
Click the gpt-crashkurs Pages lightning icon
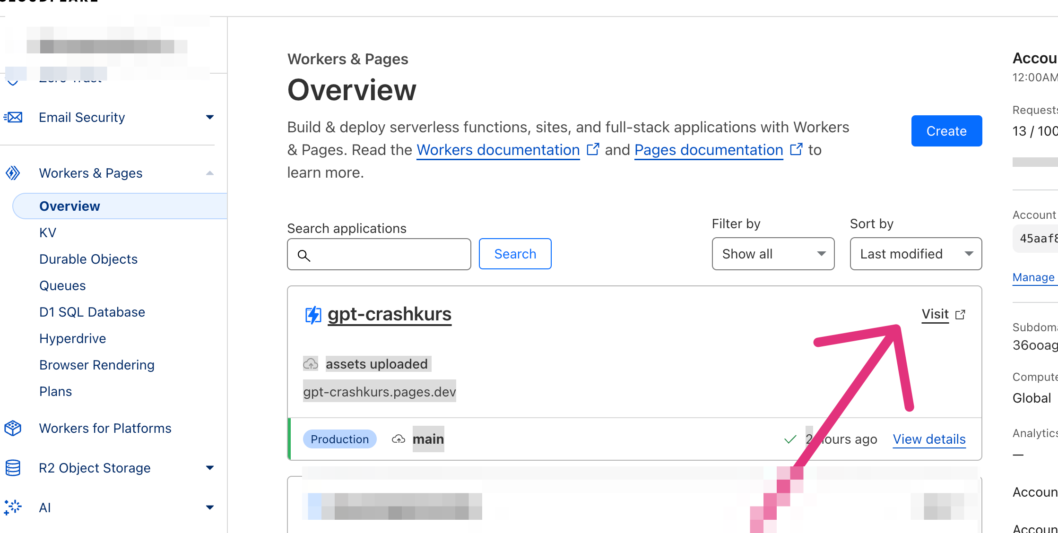coord(313,315)
